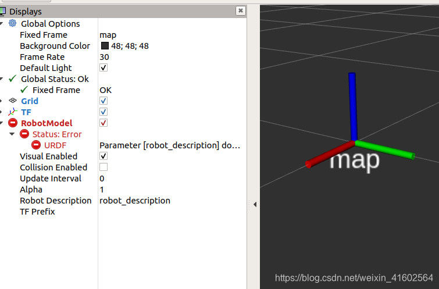The width and height of the screenshot is (439, 289).
Task: Close the Displays panel
Action: [x=241, y=10]
